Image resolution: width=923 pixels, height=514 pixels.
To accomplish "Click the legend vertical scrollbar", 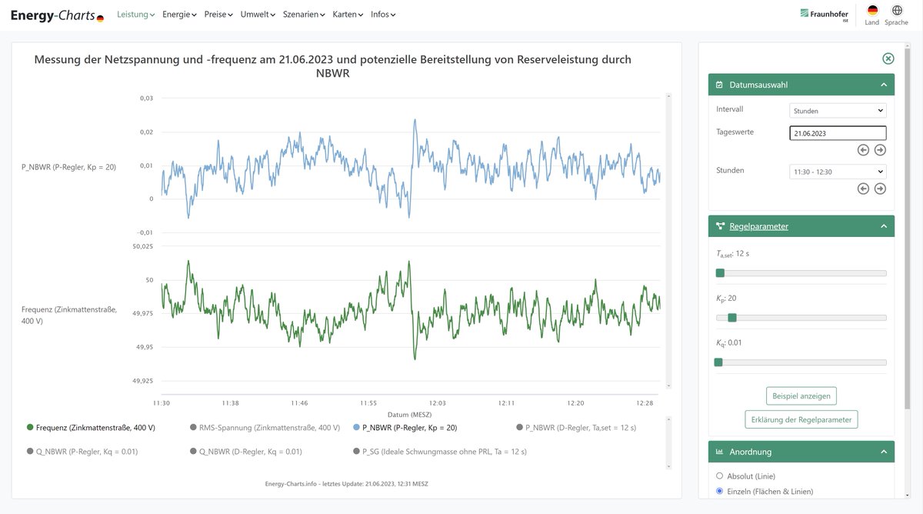I will [668, 444].
